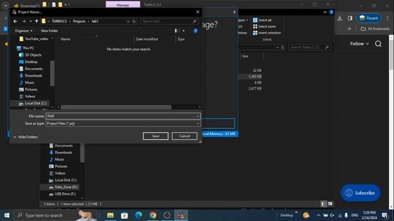This screenshot has width=394, height=221.
Task: Click the Search lab1 field
Action: coord(169,21)
